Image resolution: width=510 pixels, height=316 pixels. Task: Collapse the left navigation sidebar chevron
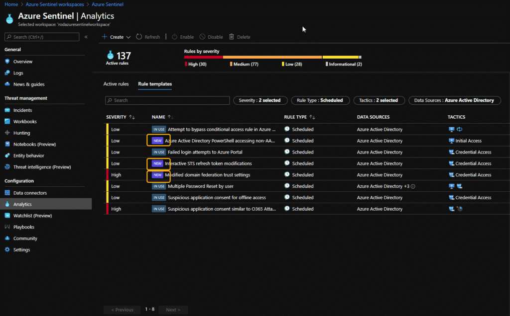(86, 37)
